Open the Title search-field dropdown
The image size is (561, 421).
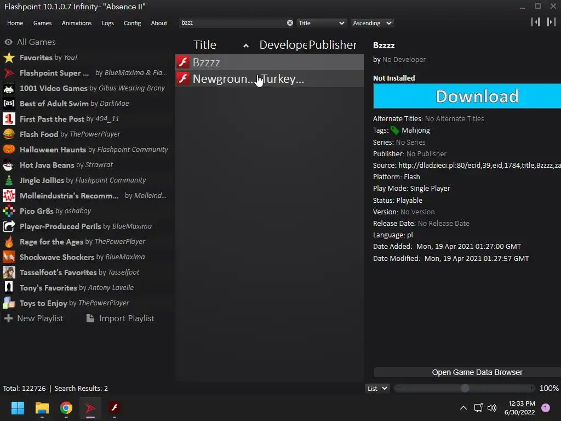click(321, 23)
